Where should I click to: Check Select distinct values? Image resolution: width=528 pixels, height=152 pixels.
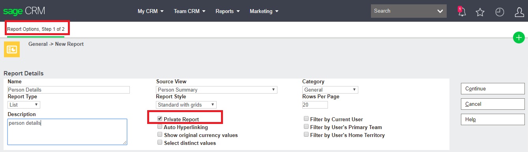159,143
